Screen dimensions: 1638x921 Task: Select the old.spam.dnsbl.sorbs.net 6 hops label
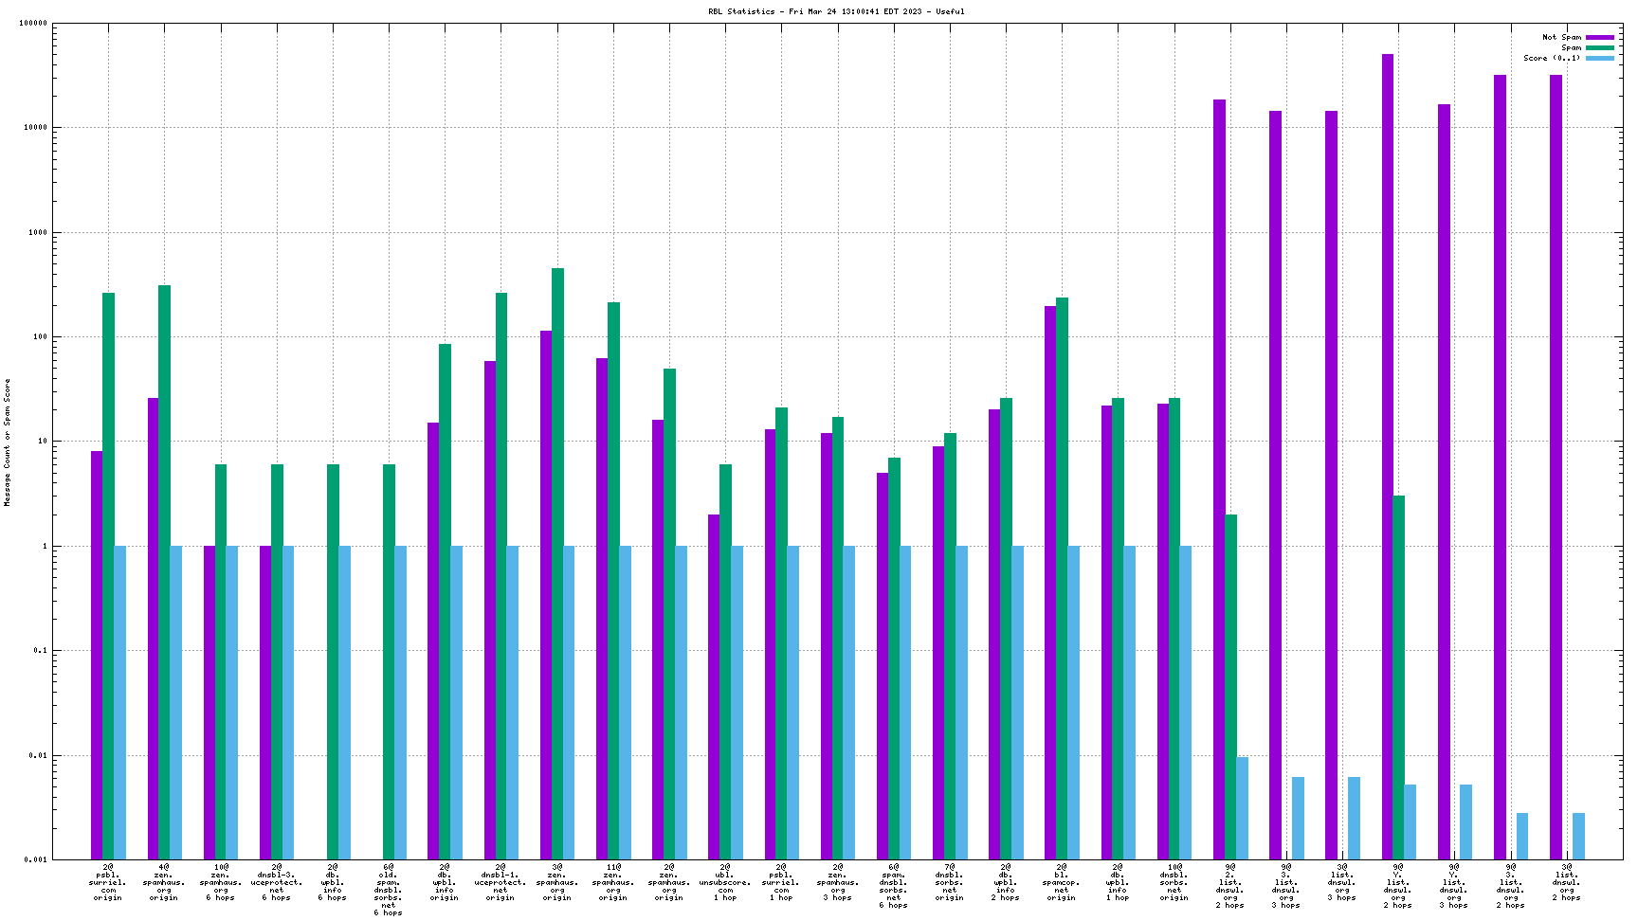(389, 890)
